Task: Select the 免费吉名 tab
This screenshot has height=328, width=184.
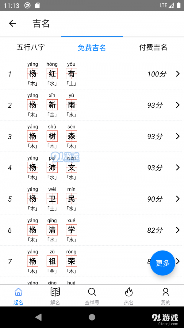Action: pyautogui.click(x=92, y=48)
